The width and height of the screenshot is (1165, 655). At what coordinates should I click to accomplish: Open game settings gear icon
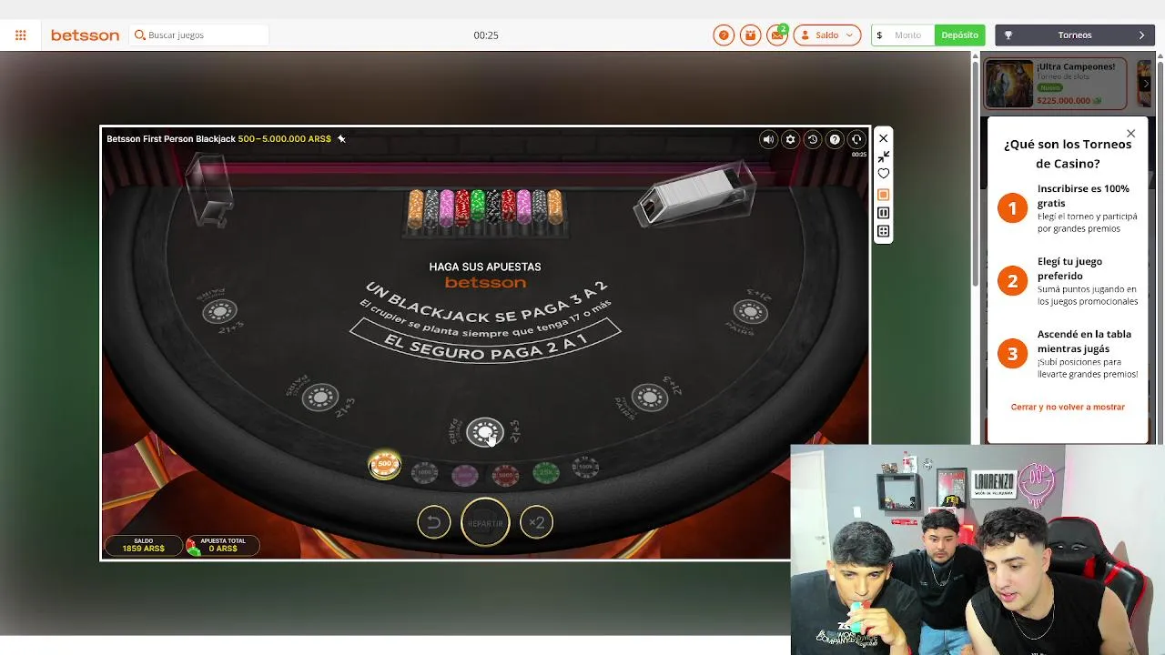coord(790,139)
